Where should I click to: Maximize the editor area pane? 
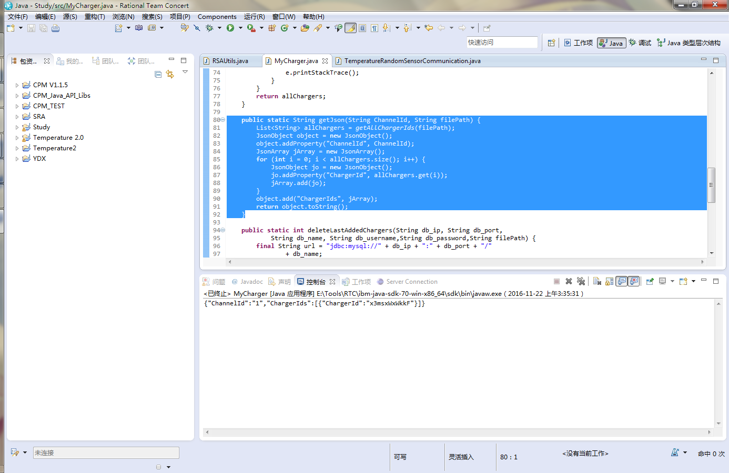point(716,60)
